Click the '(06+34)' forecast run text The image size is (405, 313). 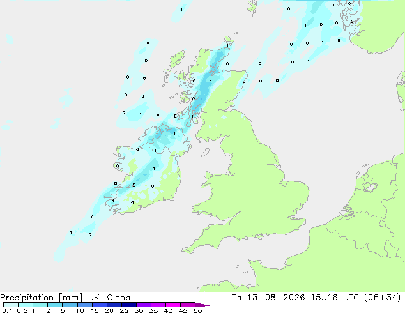pyautogui.click(x=382, y=297)
